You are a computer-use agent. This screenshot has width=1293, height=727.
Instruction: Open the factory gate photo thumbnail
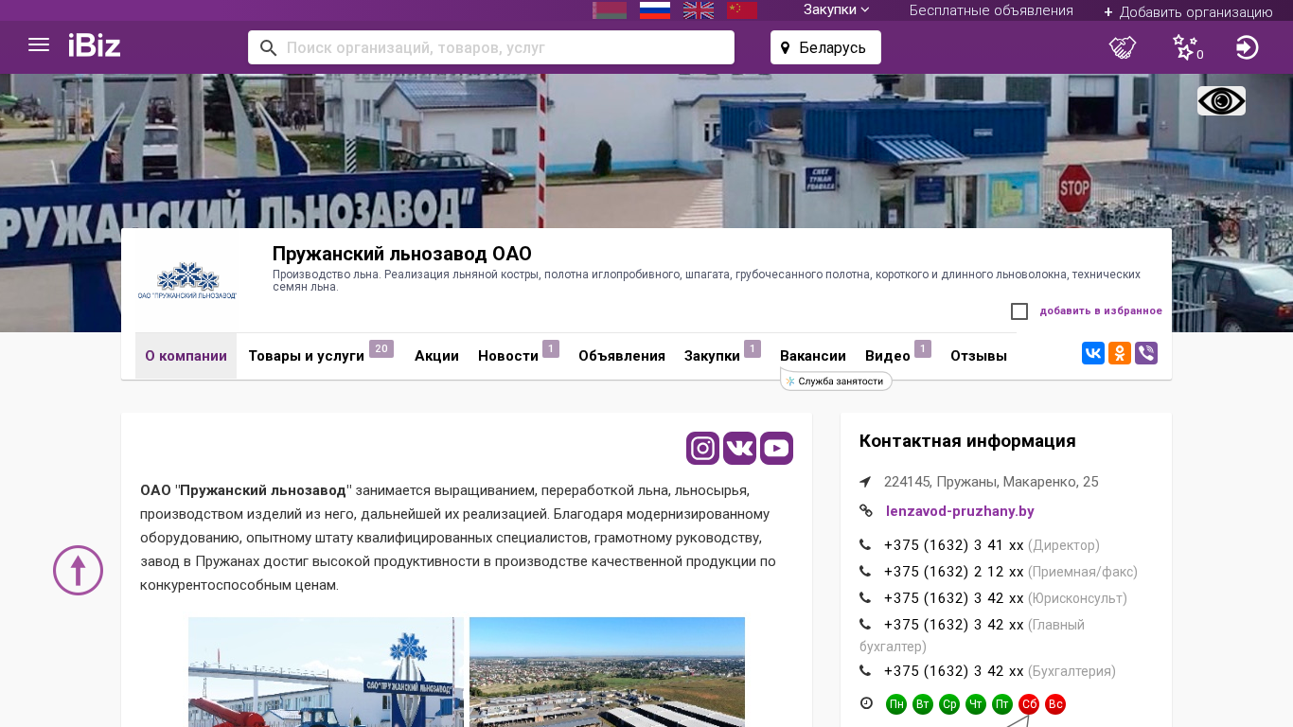[326, 672]
